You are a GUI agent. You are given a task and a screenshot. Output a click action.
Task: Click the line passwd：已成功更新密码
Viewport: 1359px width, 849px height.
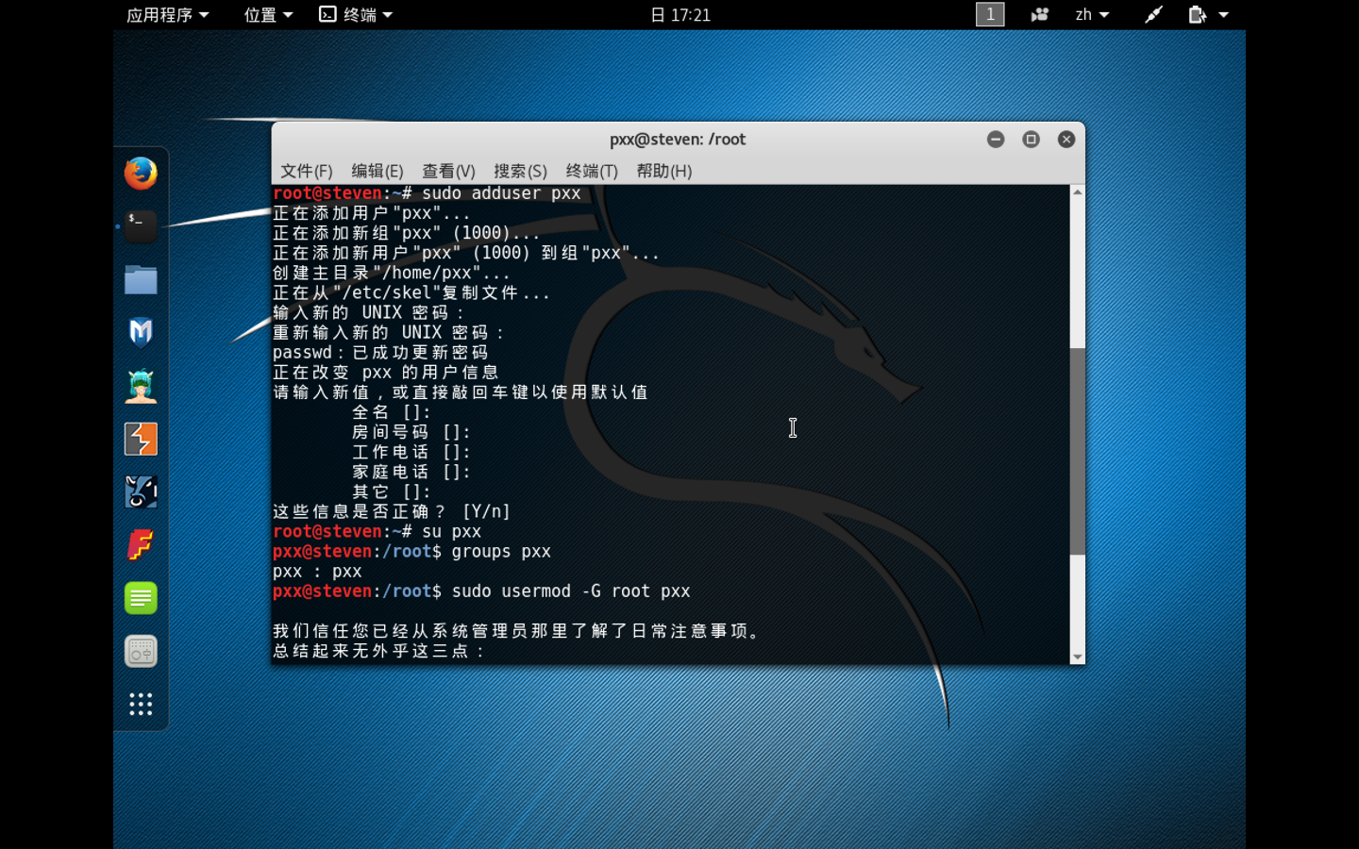(380, 352)
